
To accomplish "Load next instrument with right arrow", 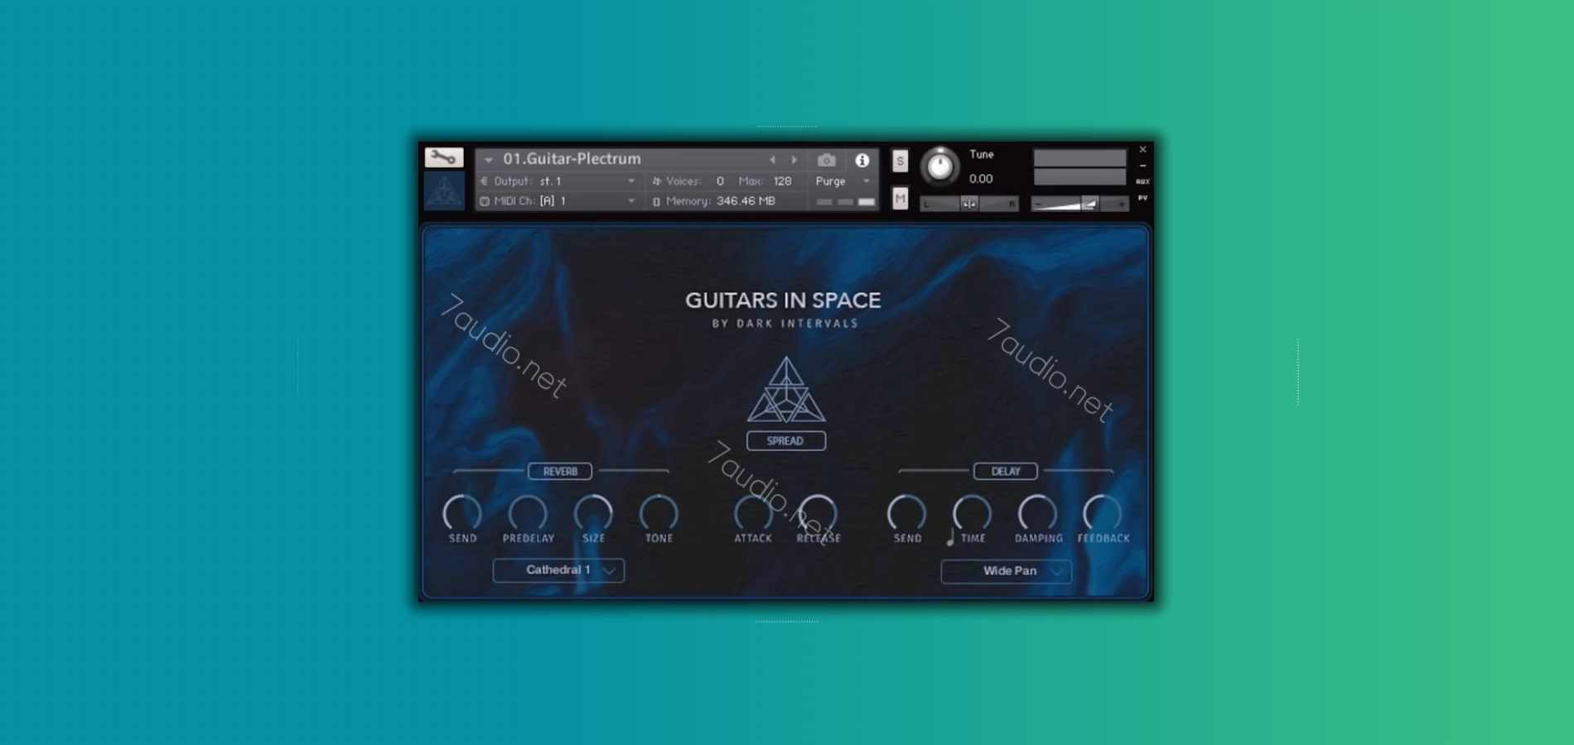I will coord(794,160).
